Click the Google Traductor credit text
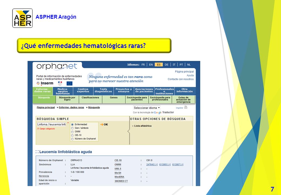The image size is (281, 195). pyautogui.click(x=153, y=112)
